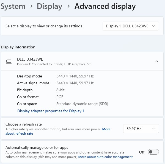The image size is (165, 164).
Task: Click the Choose a refresh rate heading
Action: tap(24, 124)
